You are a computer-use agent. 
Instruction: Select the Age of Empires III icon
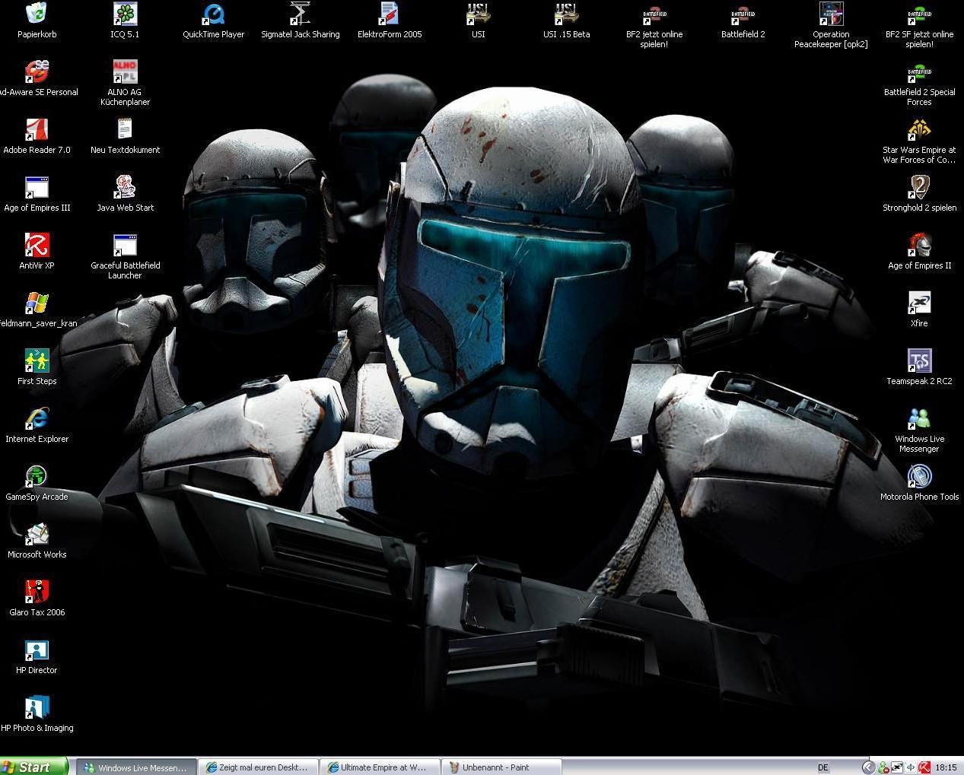[x=37, y=187]
